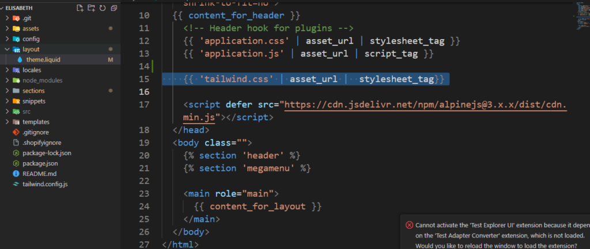Image resolution: width=590 pixels, height=249 pixels.
Task: Click the closing html tag on line 27
Action: point(180,244)
